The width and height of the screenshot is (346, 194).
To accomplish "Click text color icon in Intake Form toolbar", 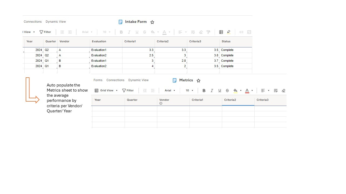I will (x=164, y=32).
